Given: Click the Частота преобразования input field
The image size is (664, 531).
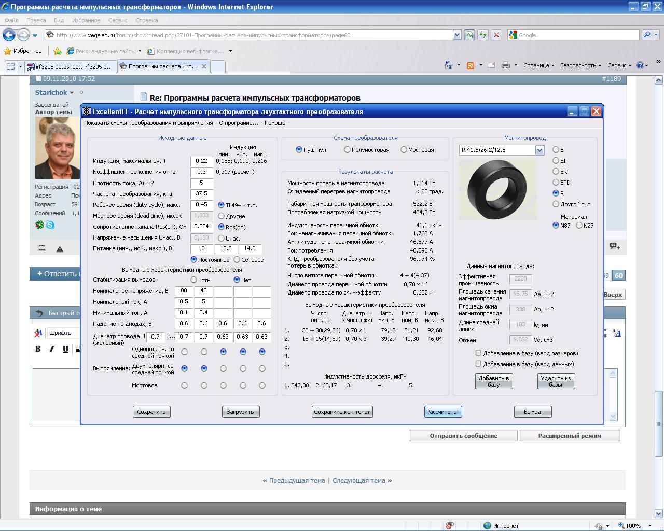Looking at the screenshot, I should [201, 194].
